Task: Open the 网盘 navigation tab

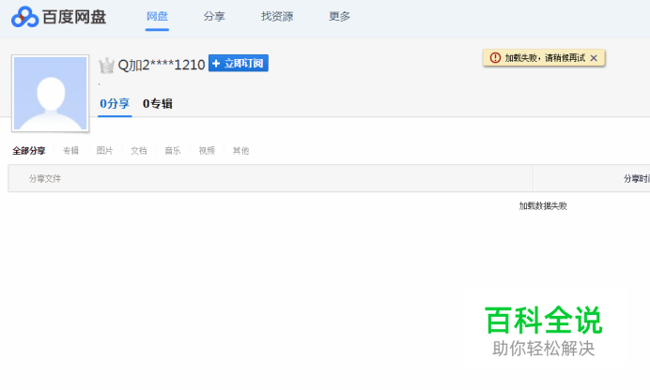Action: click(x=157, y=17)
